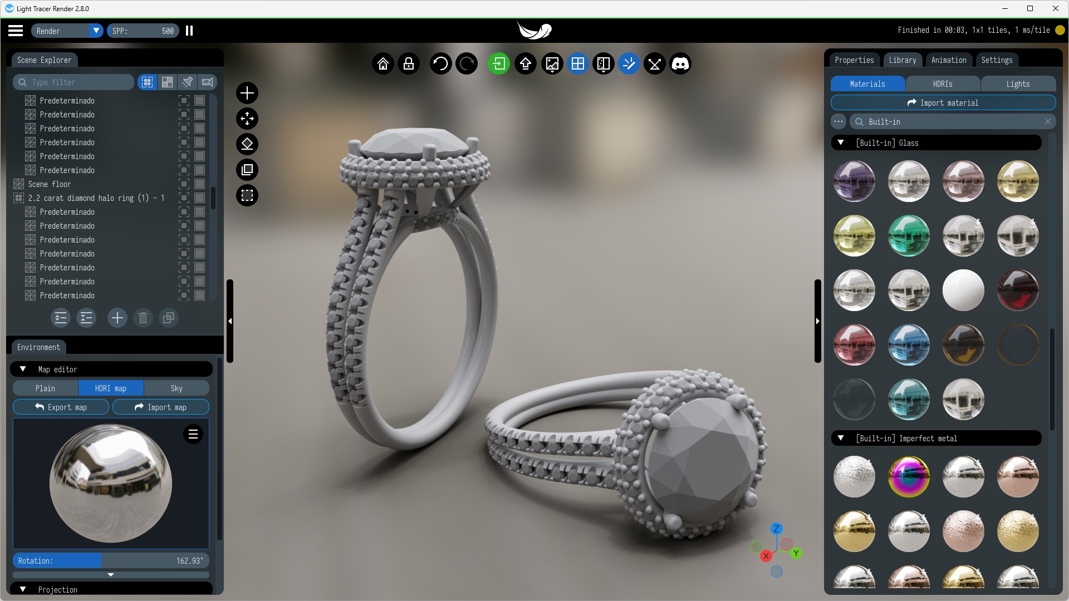Click the Discord community icon
Image resolution: width=1069 pixels, height=601 pixels.
click(x=680, y=64)
